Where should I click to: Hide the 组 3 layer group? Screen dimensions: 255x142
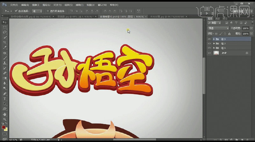(x=209, y=39)
